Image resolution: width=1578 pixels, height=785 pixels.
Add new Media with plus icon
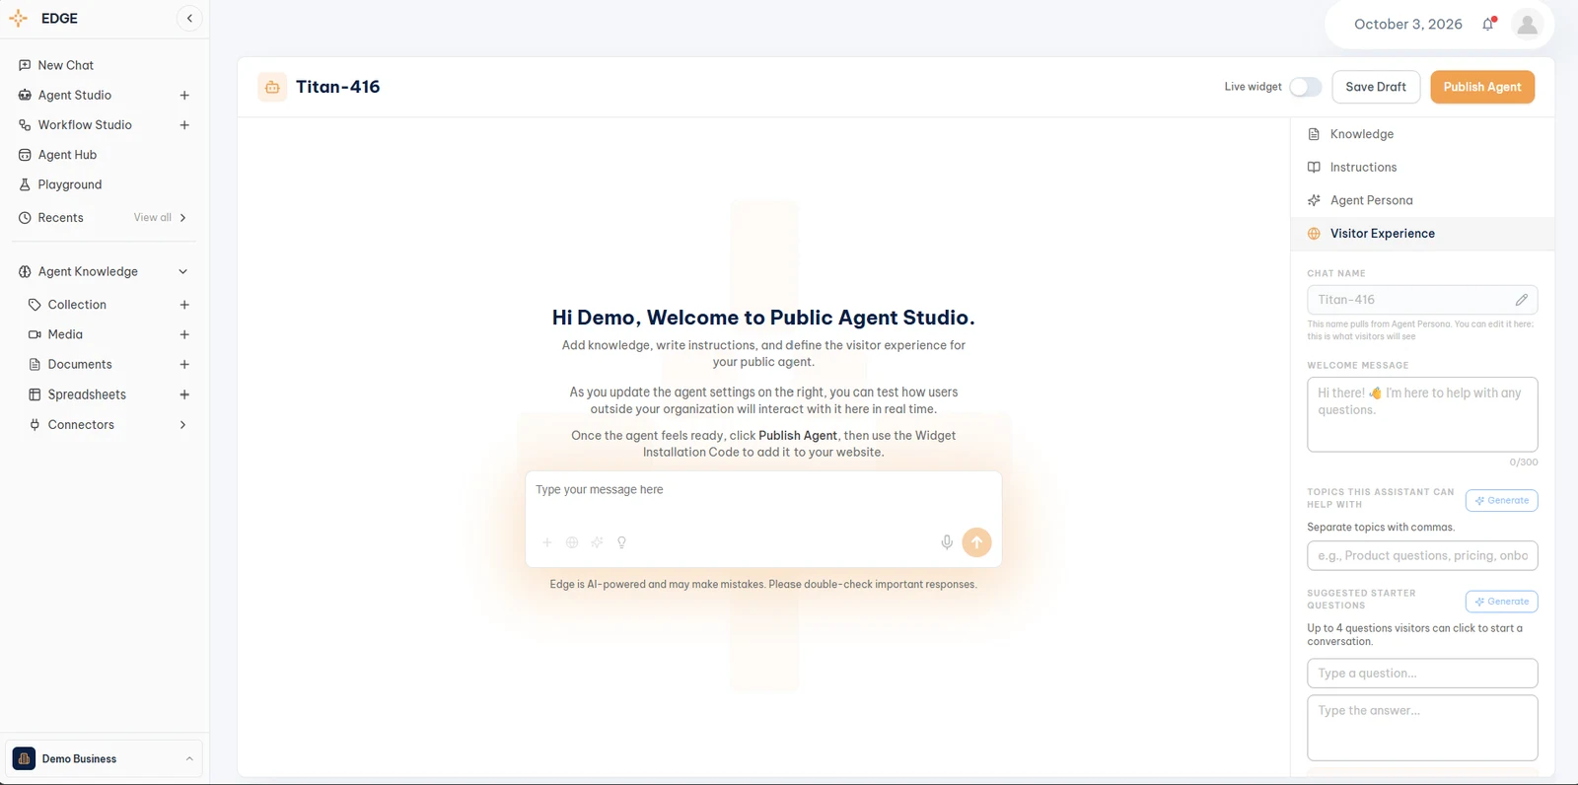coord(184,335)
